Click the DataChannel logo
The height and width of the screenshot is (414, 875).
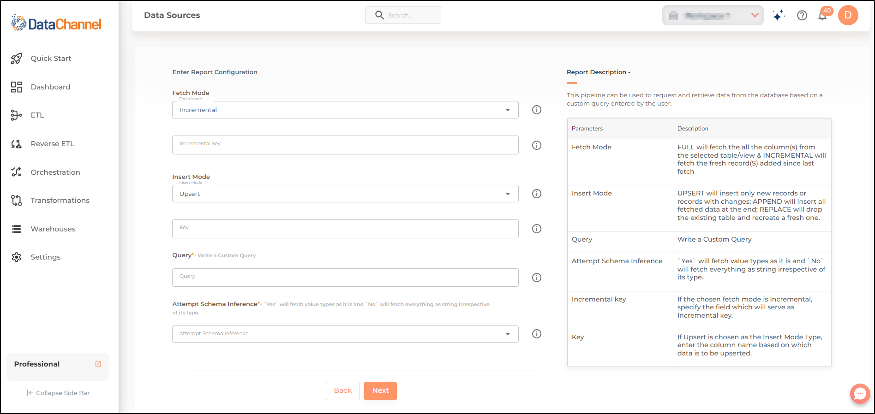click(x=56, y=23)
